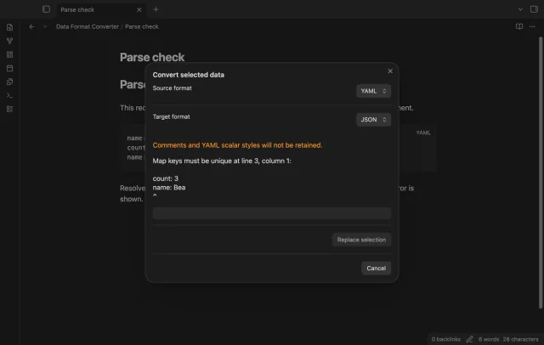Image resolution: width=544 pixels, height=345 pixels.
Task: Close the Parse check tab
Action: (139, 9)
